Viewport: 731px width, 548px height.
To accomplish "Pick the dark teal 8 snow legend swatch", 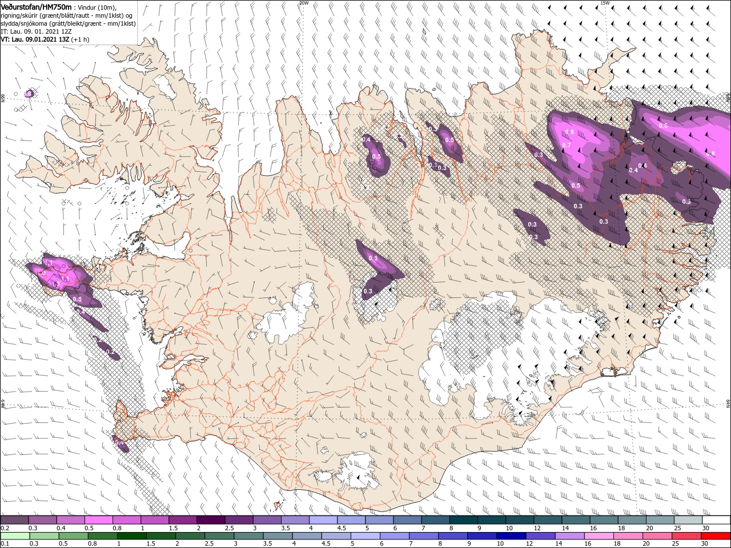I will pos(463,521).
